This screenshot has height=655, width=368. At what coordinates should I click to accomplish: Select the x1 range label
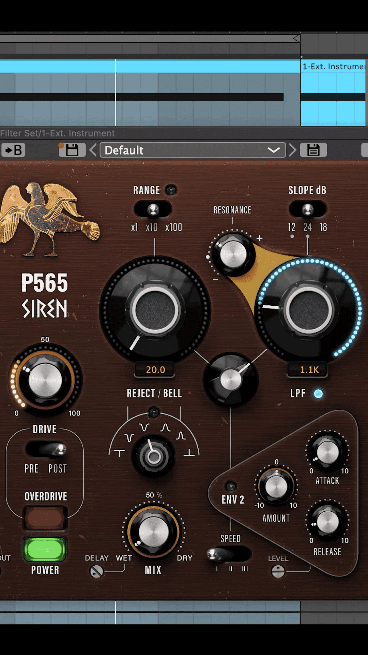tap(135, 227)
